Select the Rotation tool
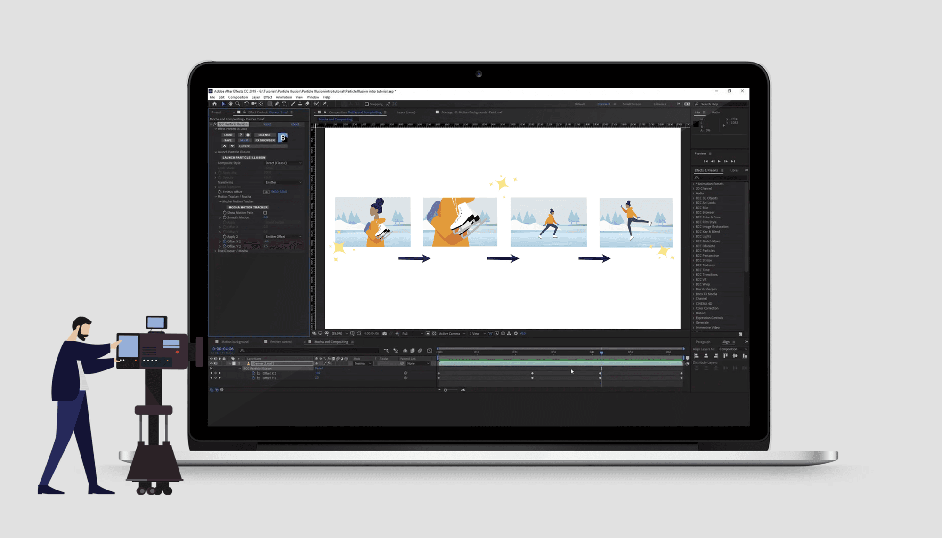This screenshot has width=942, height=538. [246, 104]
